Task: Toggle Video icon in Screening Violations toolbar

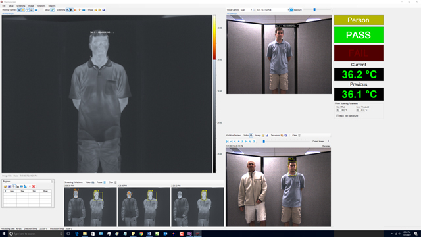Action: pos(93,182)
